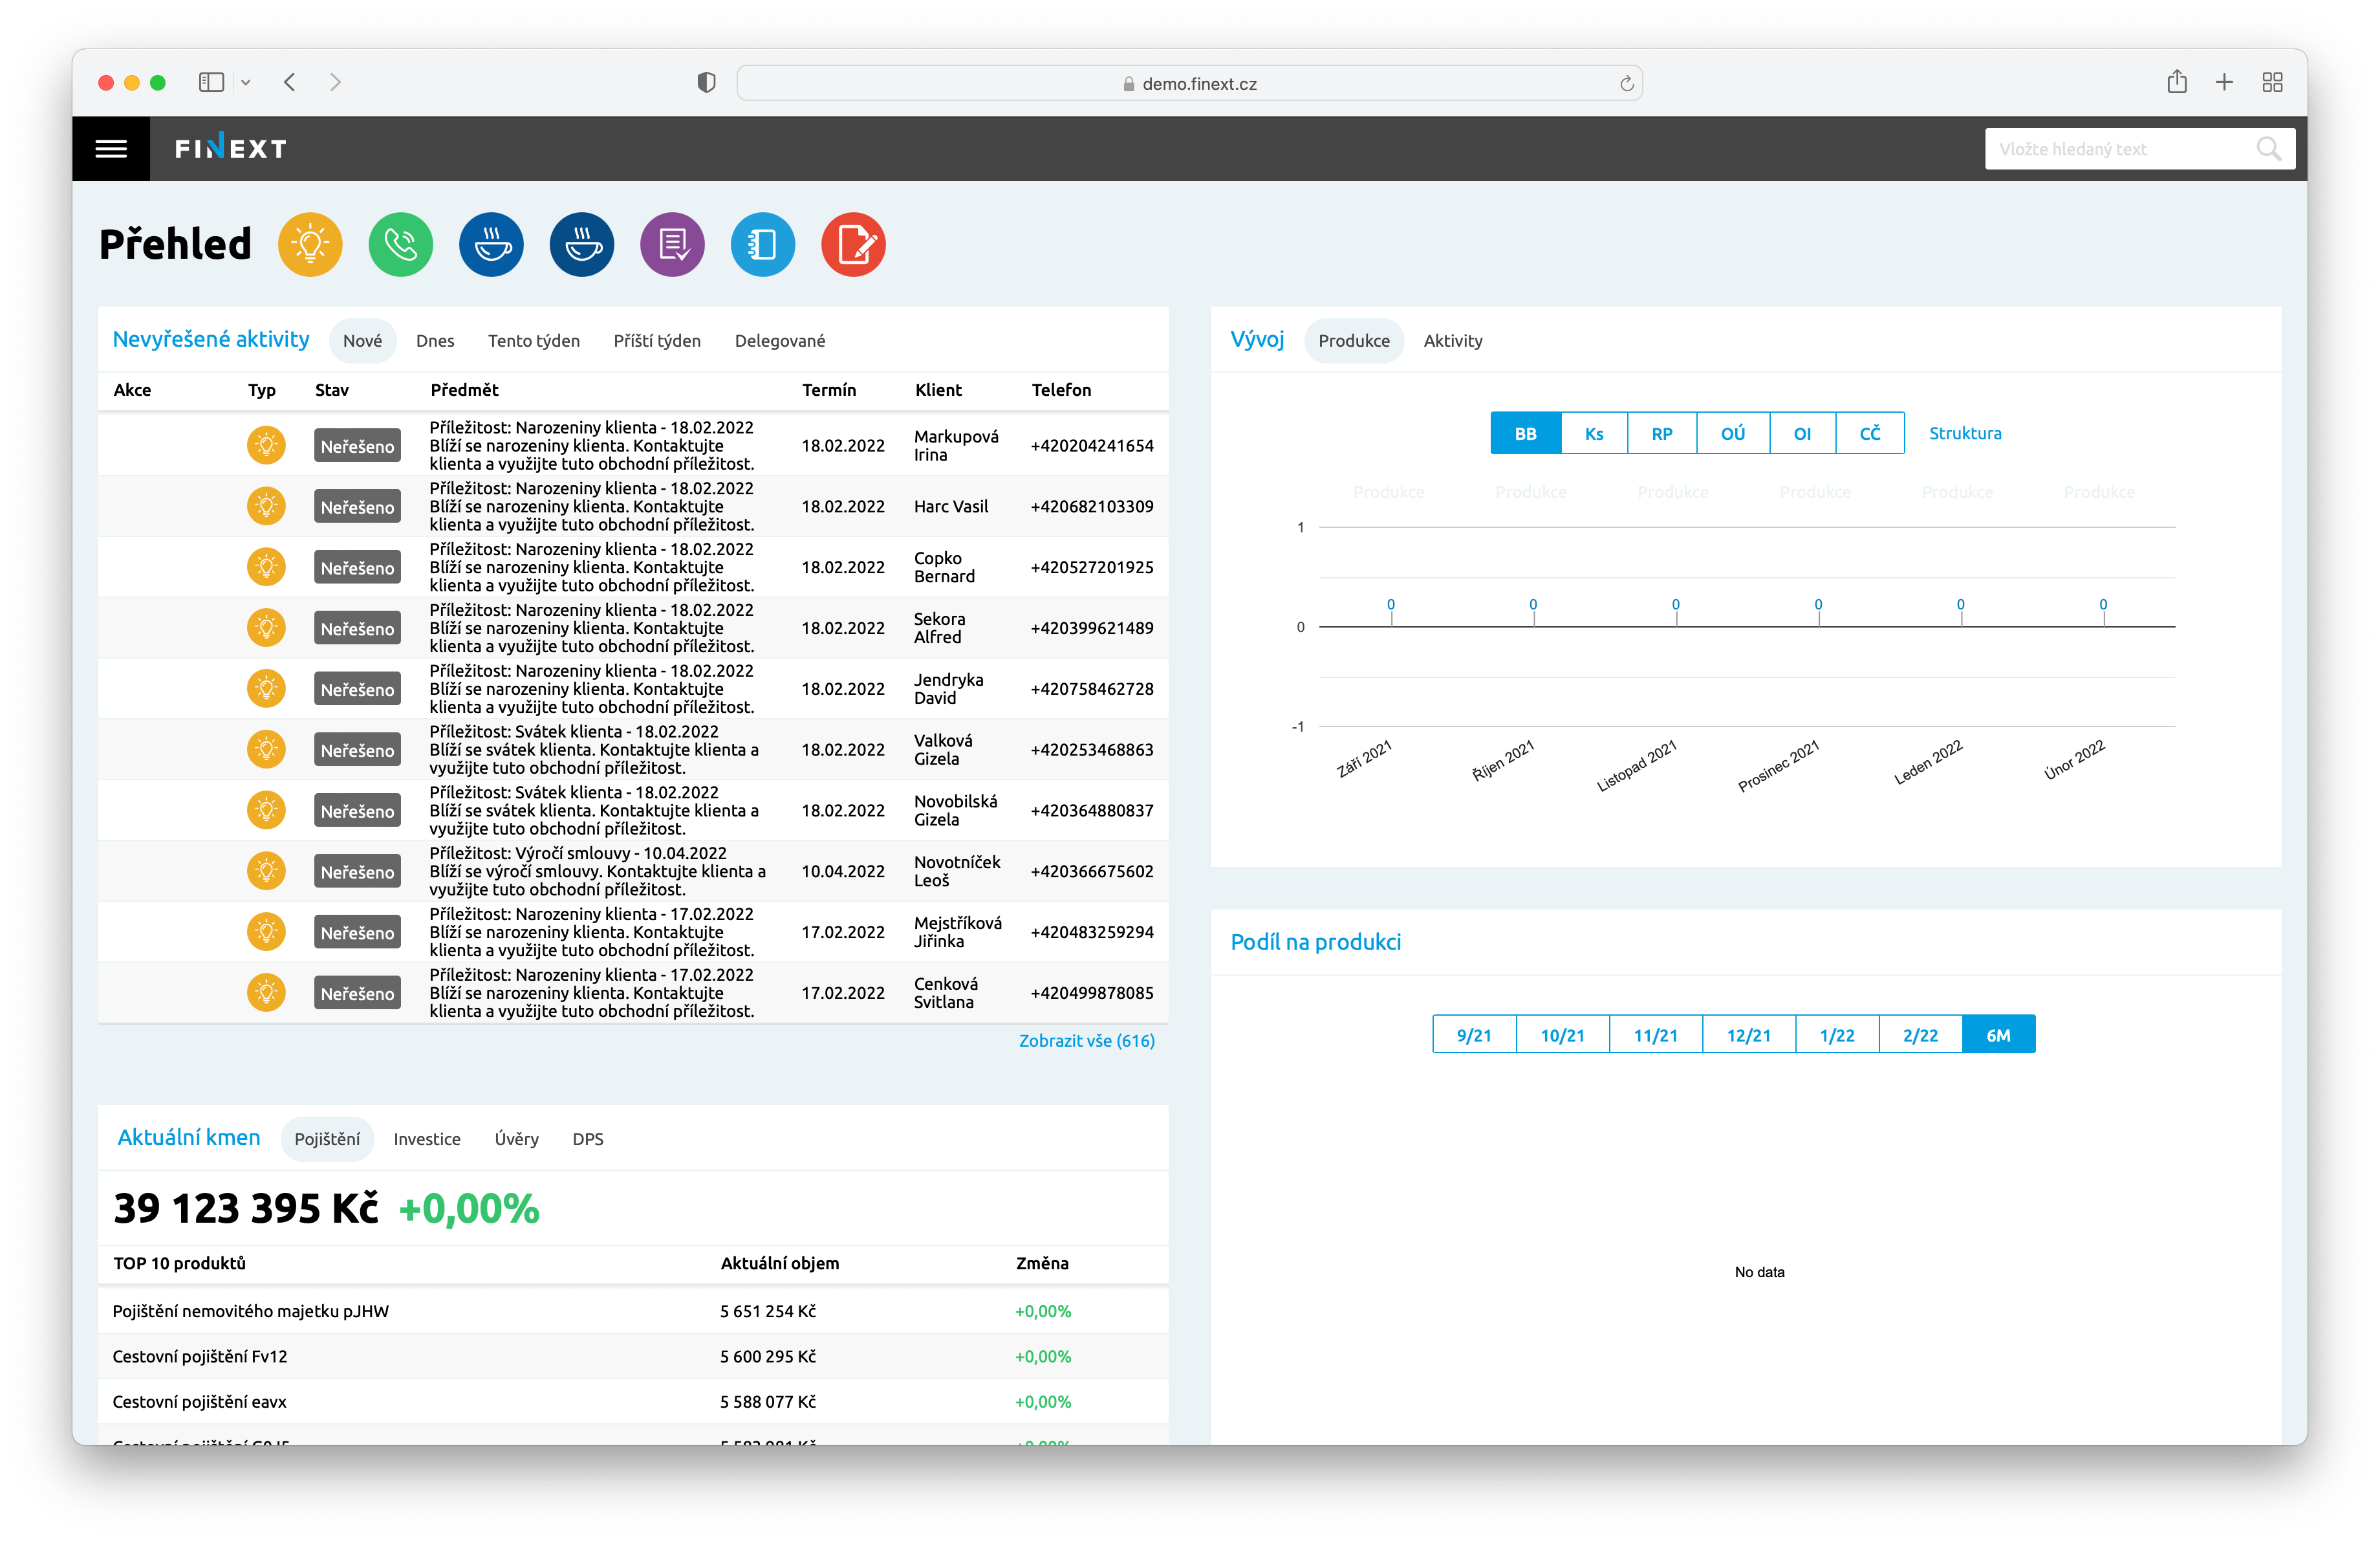The image size is (2380, 1541).
Task: Select the Ks production toggle button
Action: coord(1594,433)
